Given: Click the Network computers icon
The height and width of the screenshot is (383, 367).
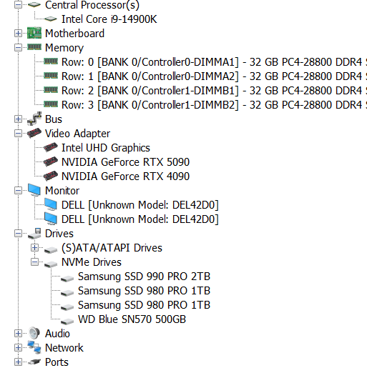Looking at the screenshot, I should coord(34,347).
